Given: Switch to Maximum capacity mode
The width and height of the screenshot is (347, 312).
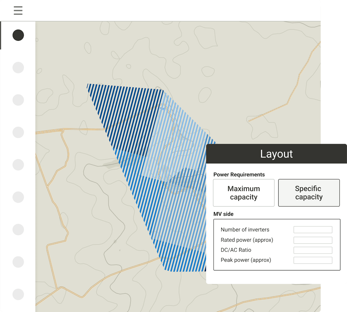Looking at the screenshot, I should click(x=244, y=193).
